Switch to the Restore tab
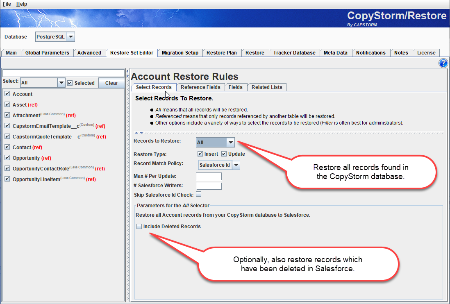This screenshot has width=450, height=304. (255, 53)
